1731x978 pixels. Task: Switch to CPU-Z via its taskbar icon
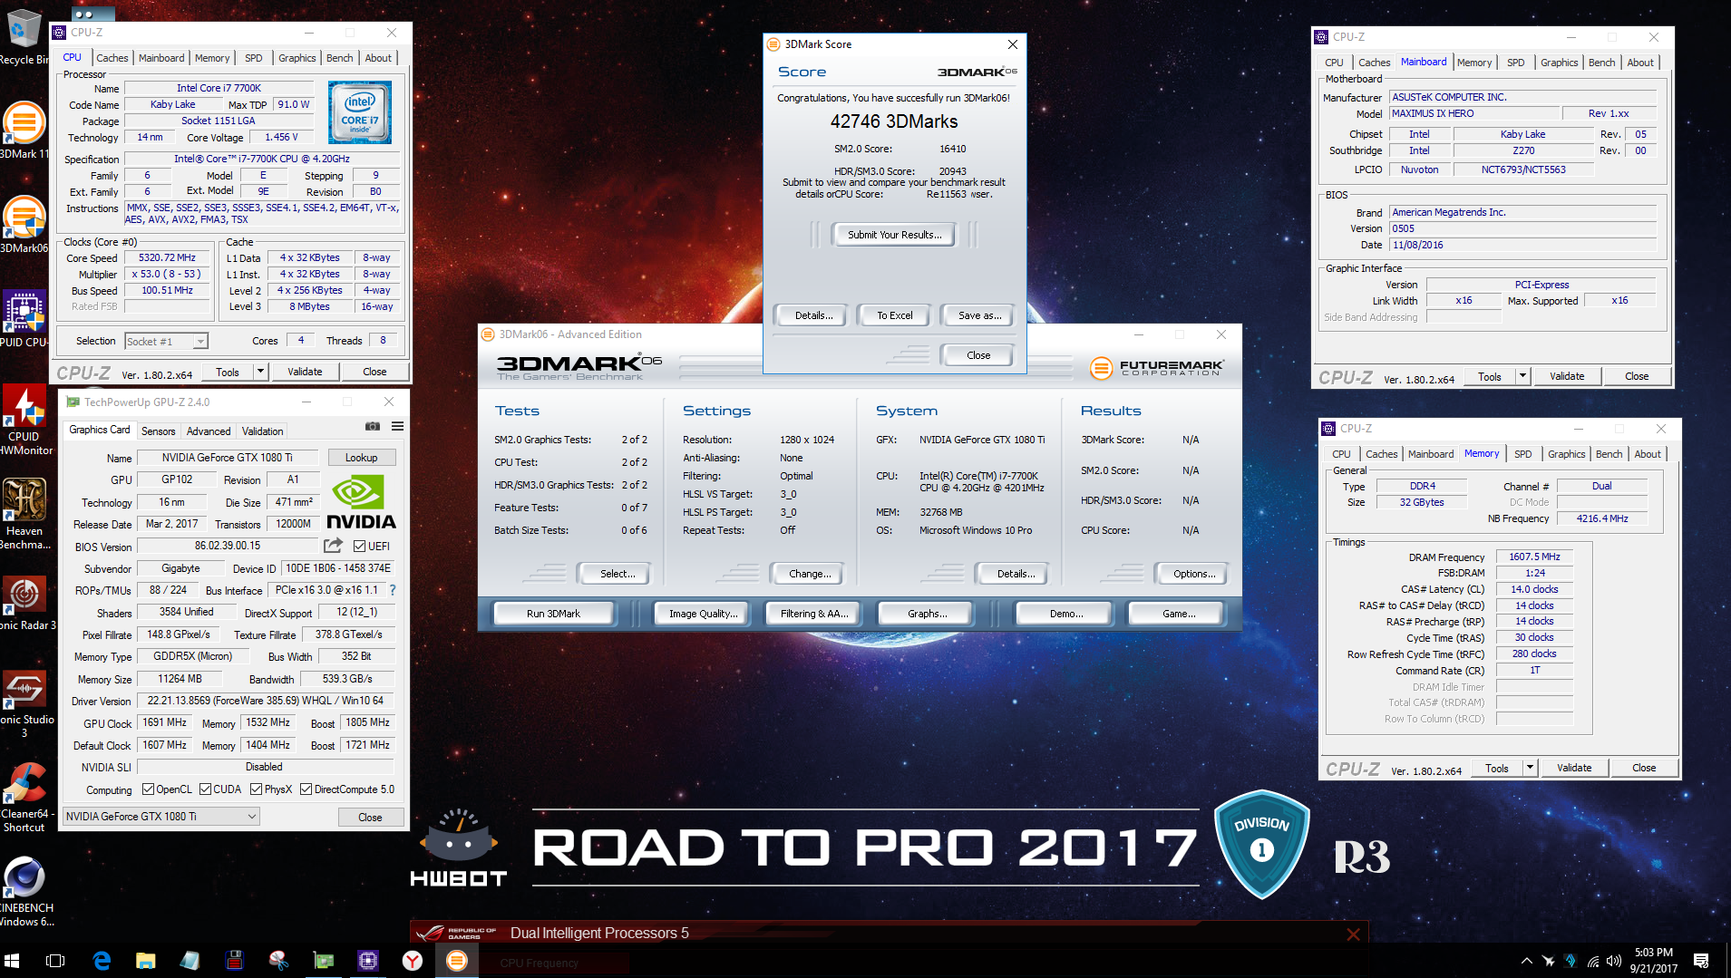367,961
